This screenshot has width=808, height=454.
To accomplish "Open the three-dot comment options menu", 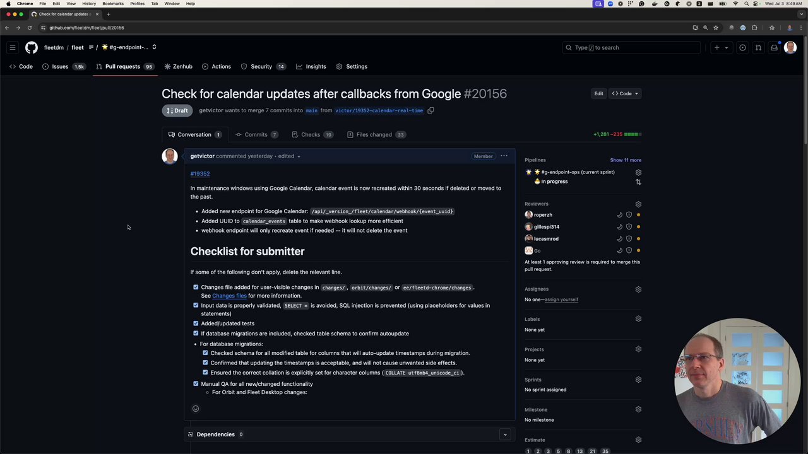I will click(x=504, y=156).
